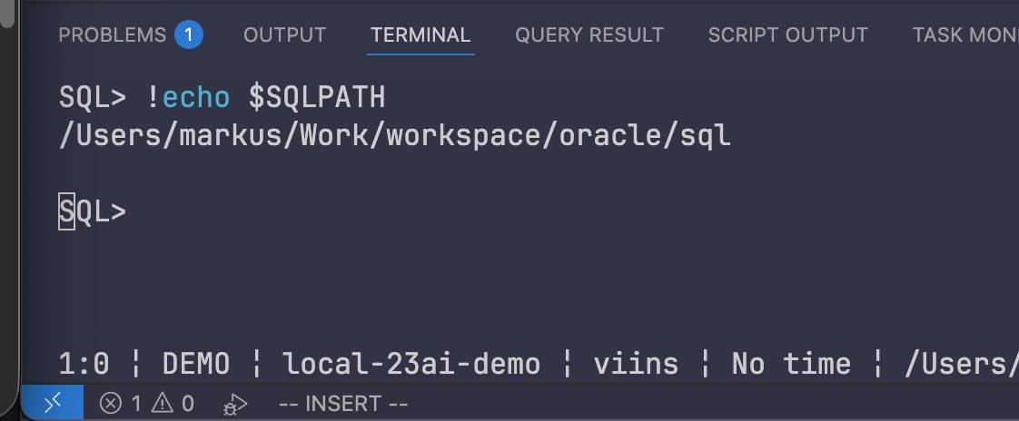Click the viins keymap segment
Image resolution: width=1019 pixels, height=421 pixels.
(636, 365)
